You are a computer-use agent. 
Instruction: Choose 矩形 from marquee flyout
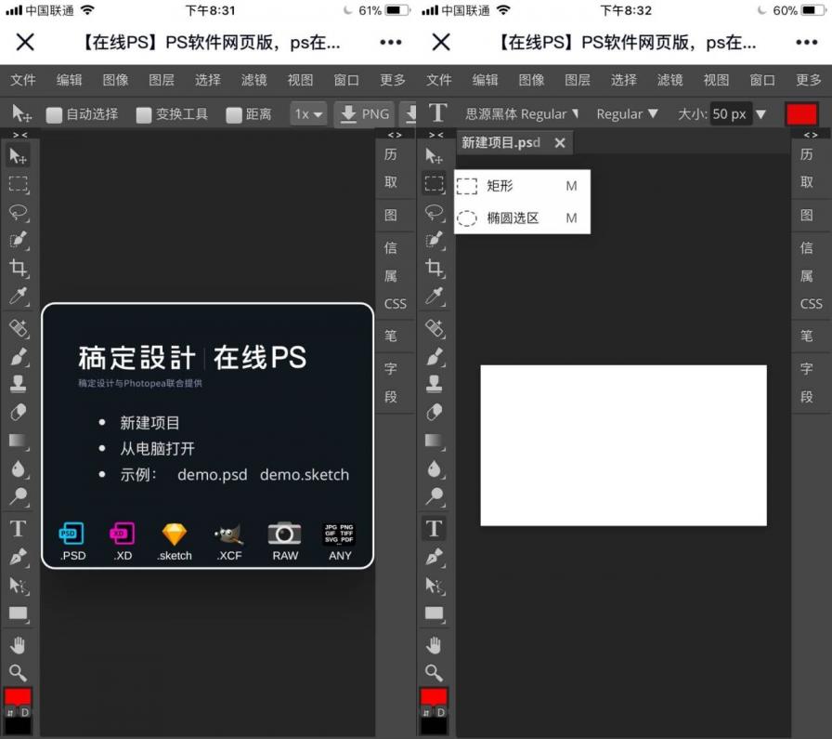click(x=522, y=186)
